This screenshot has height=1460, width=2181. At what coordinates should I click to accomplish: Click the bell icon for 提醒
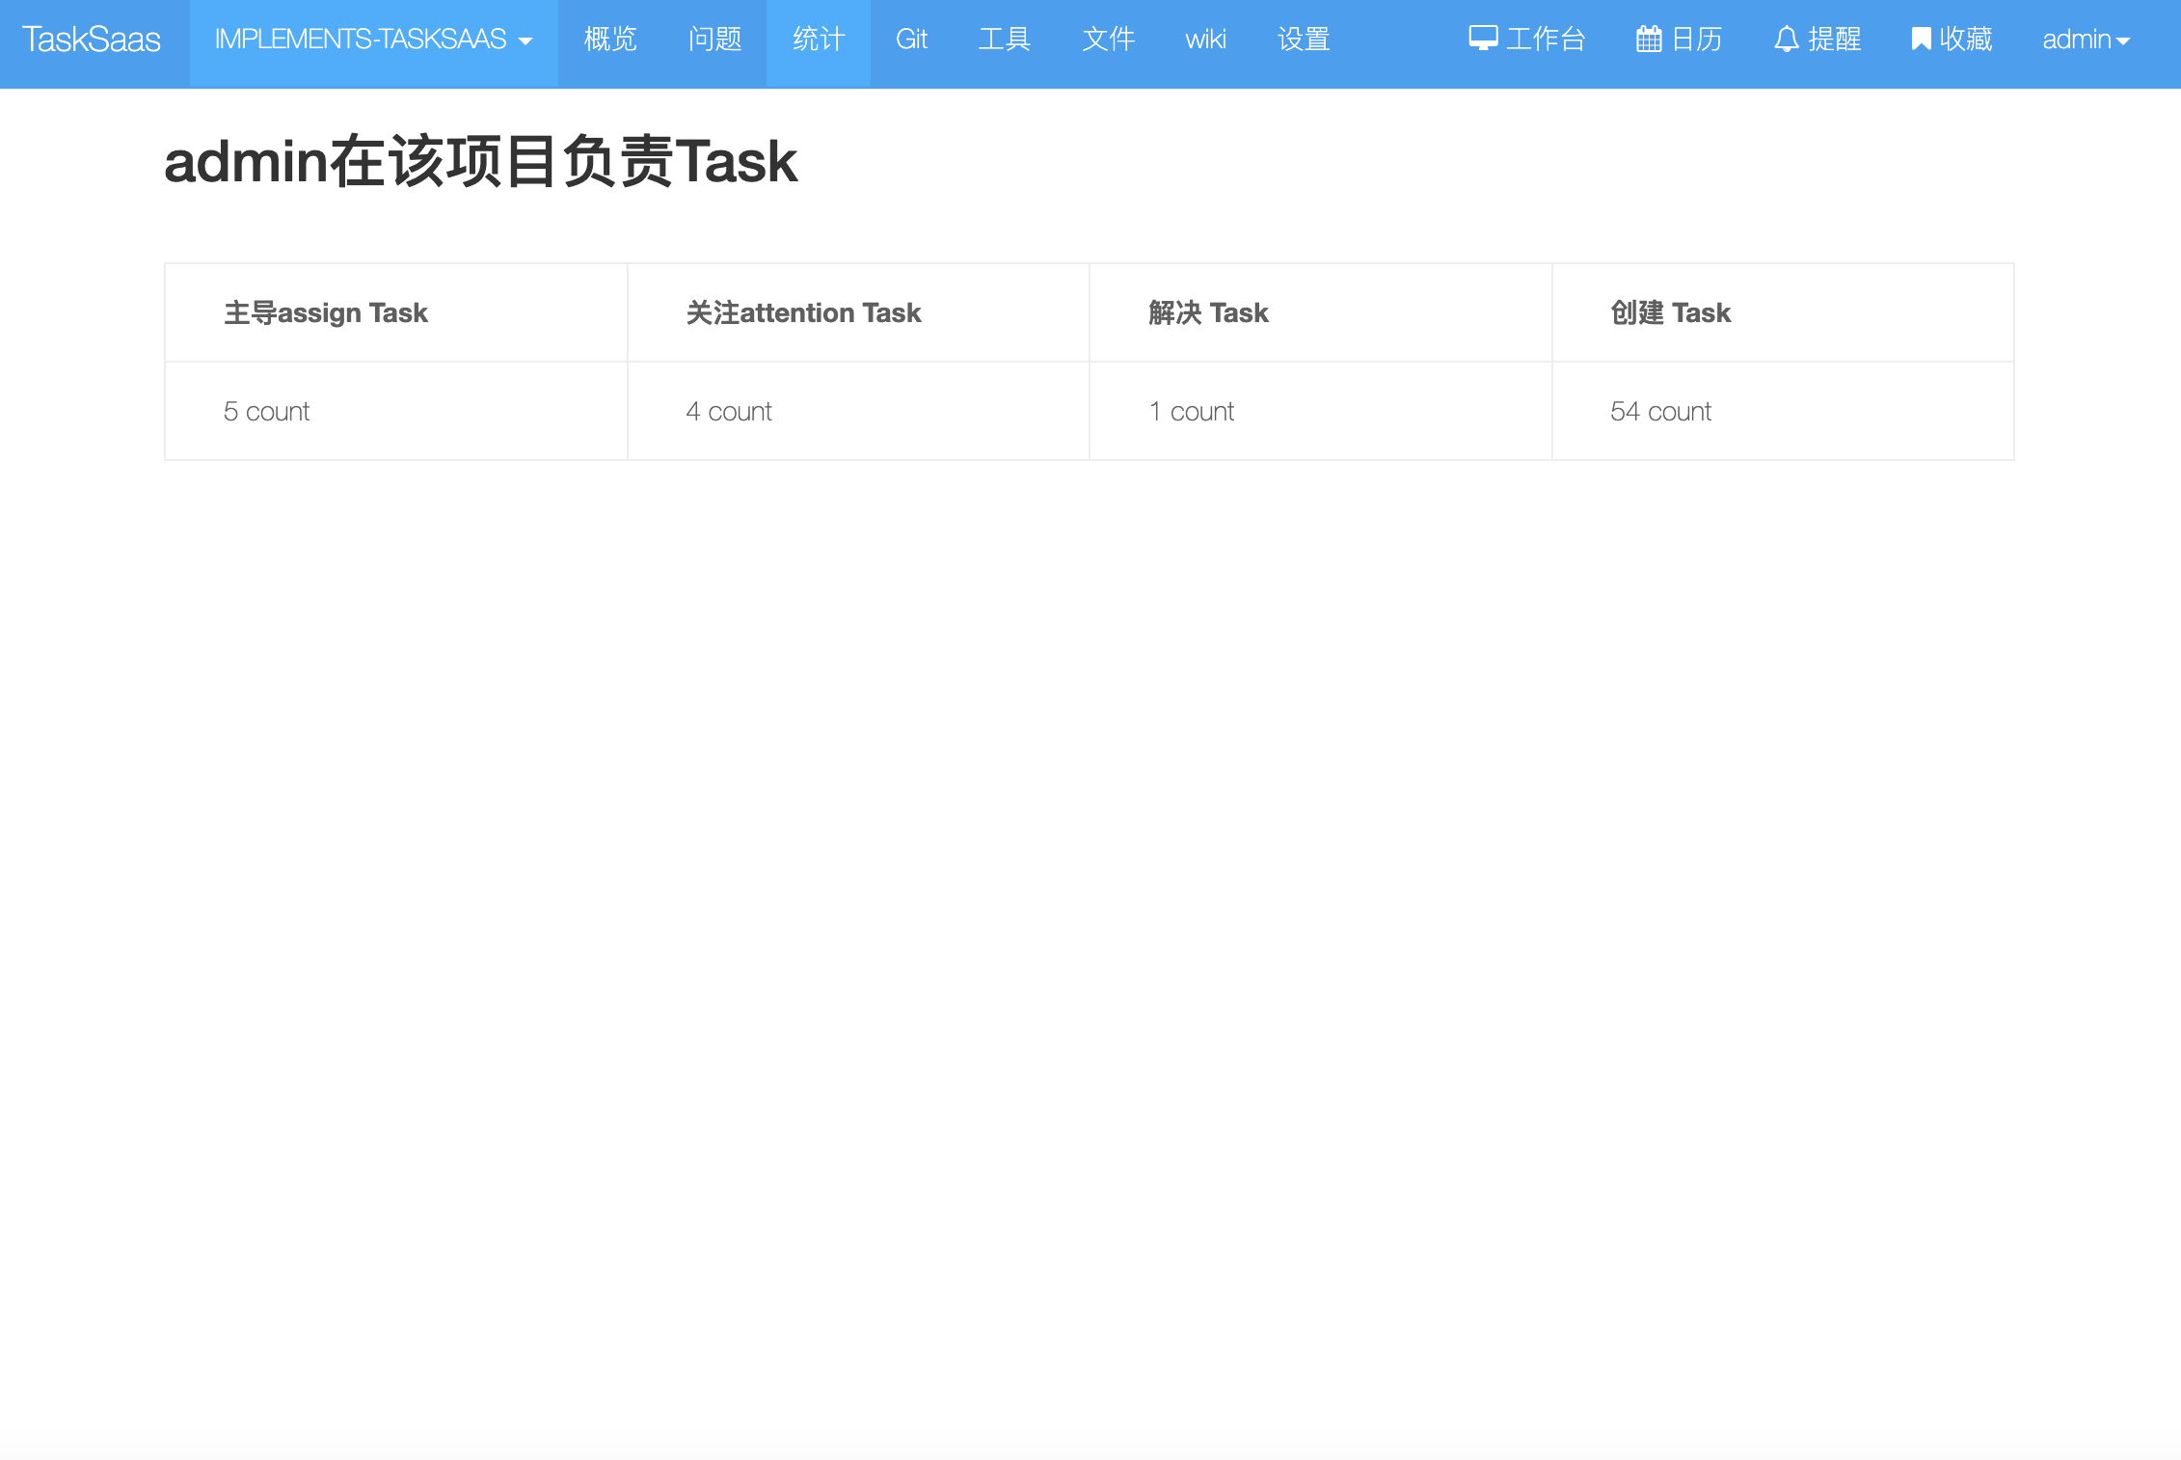coord(1786,39)
